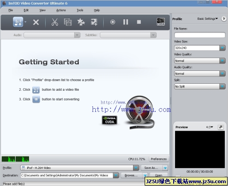Open the Save As dropdown arrow
Image resolution: width=228 pixels, height=186 pixels.
coord(165,168)
